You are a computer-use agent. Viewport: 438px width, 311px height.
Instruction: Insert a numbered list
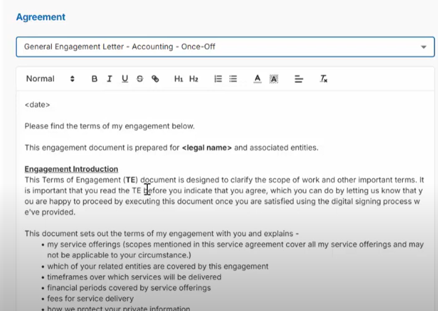(x=218, y=79)
